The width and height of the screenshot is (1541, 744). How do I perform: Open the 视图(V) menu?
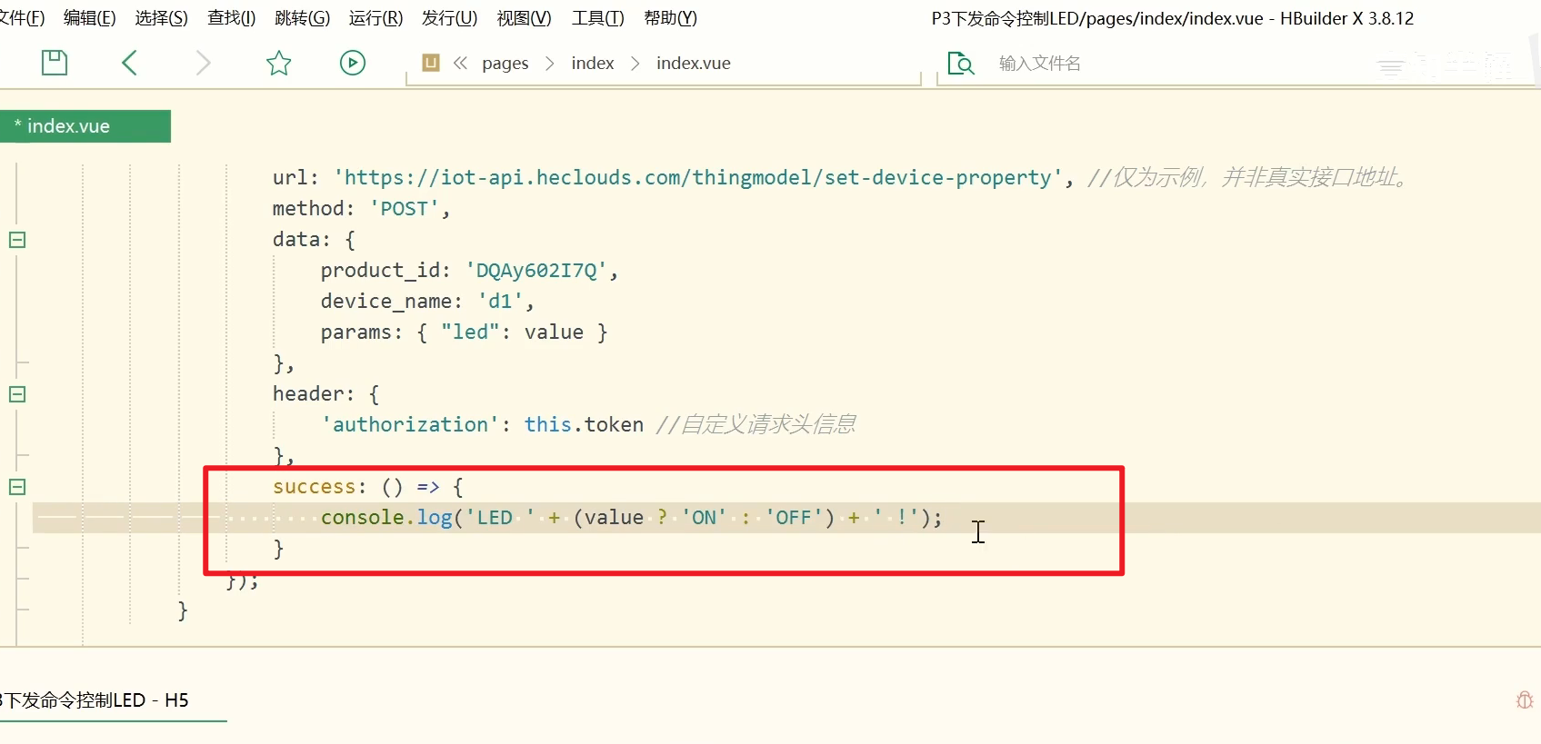point(524,18)
